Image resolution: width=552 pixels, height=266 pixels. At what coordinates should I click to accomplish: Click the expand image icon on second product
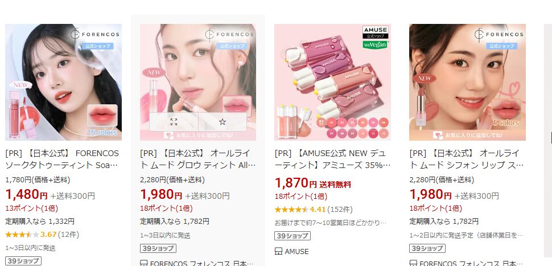(x=174, y=122)
